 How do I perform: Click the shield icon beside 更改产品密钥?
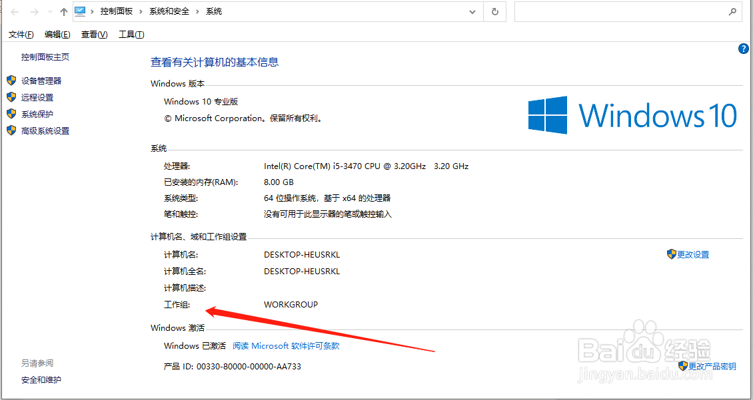683,366
